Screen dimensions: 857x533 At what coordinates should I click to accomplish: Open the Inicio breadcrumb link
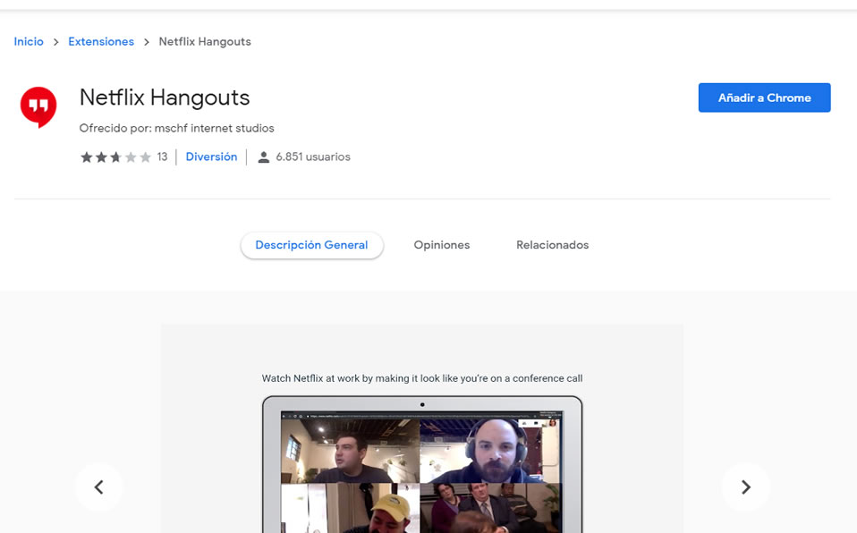pos(29,41)
